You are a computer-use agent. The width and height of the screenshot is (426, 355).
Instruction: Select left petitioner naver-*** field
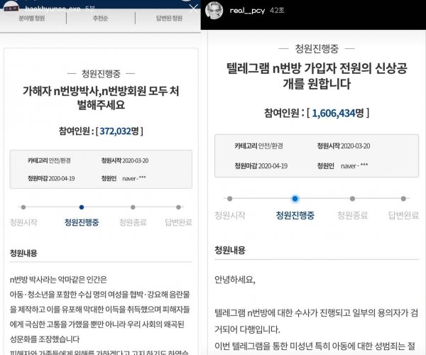pos(124,178)
